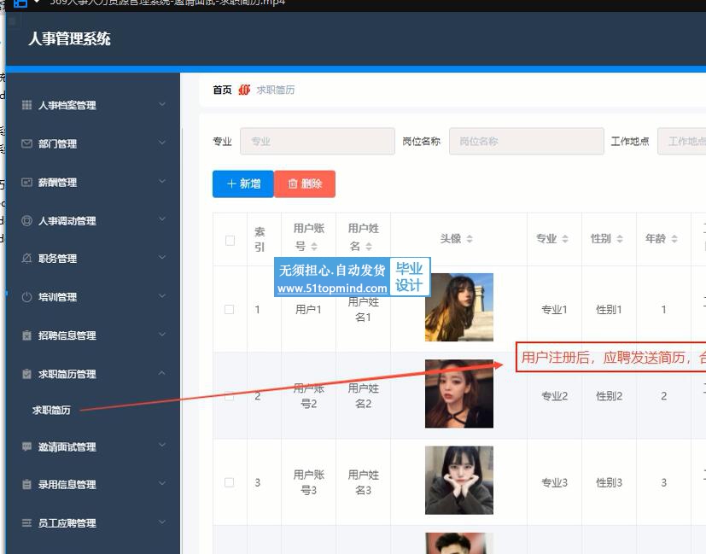Click the 招聘信息管理 clipboard icon
The height and width of the screenshot is (554, 706).
coord(26,335)
